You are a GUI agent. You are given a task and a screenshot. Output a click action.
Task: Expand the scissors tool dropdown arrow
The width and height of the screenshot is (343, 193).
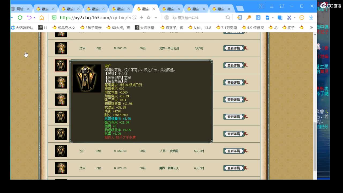[x=294, y=18]
